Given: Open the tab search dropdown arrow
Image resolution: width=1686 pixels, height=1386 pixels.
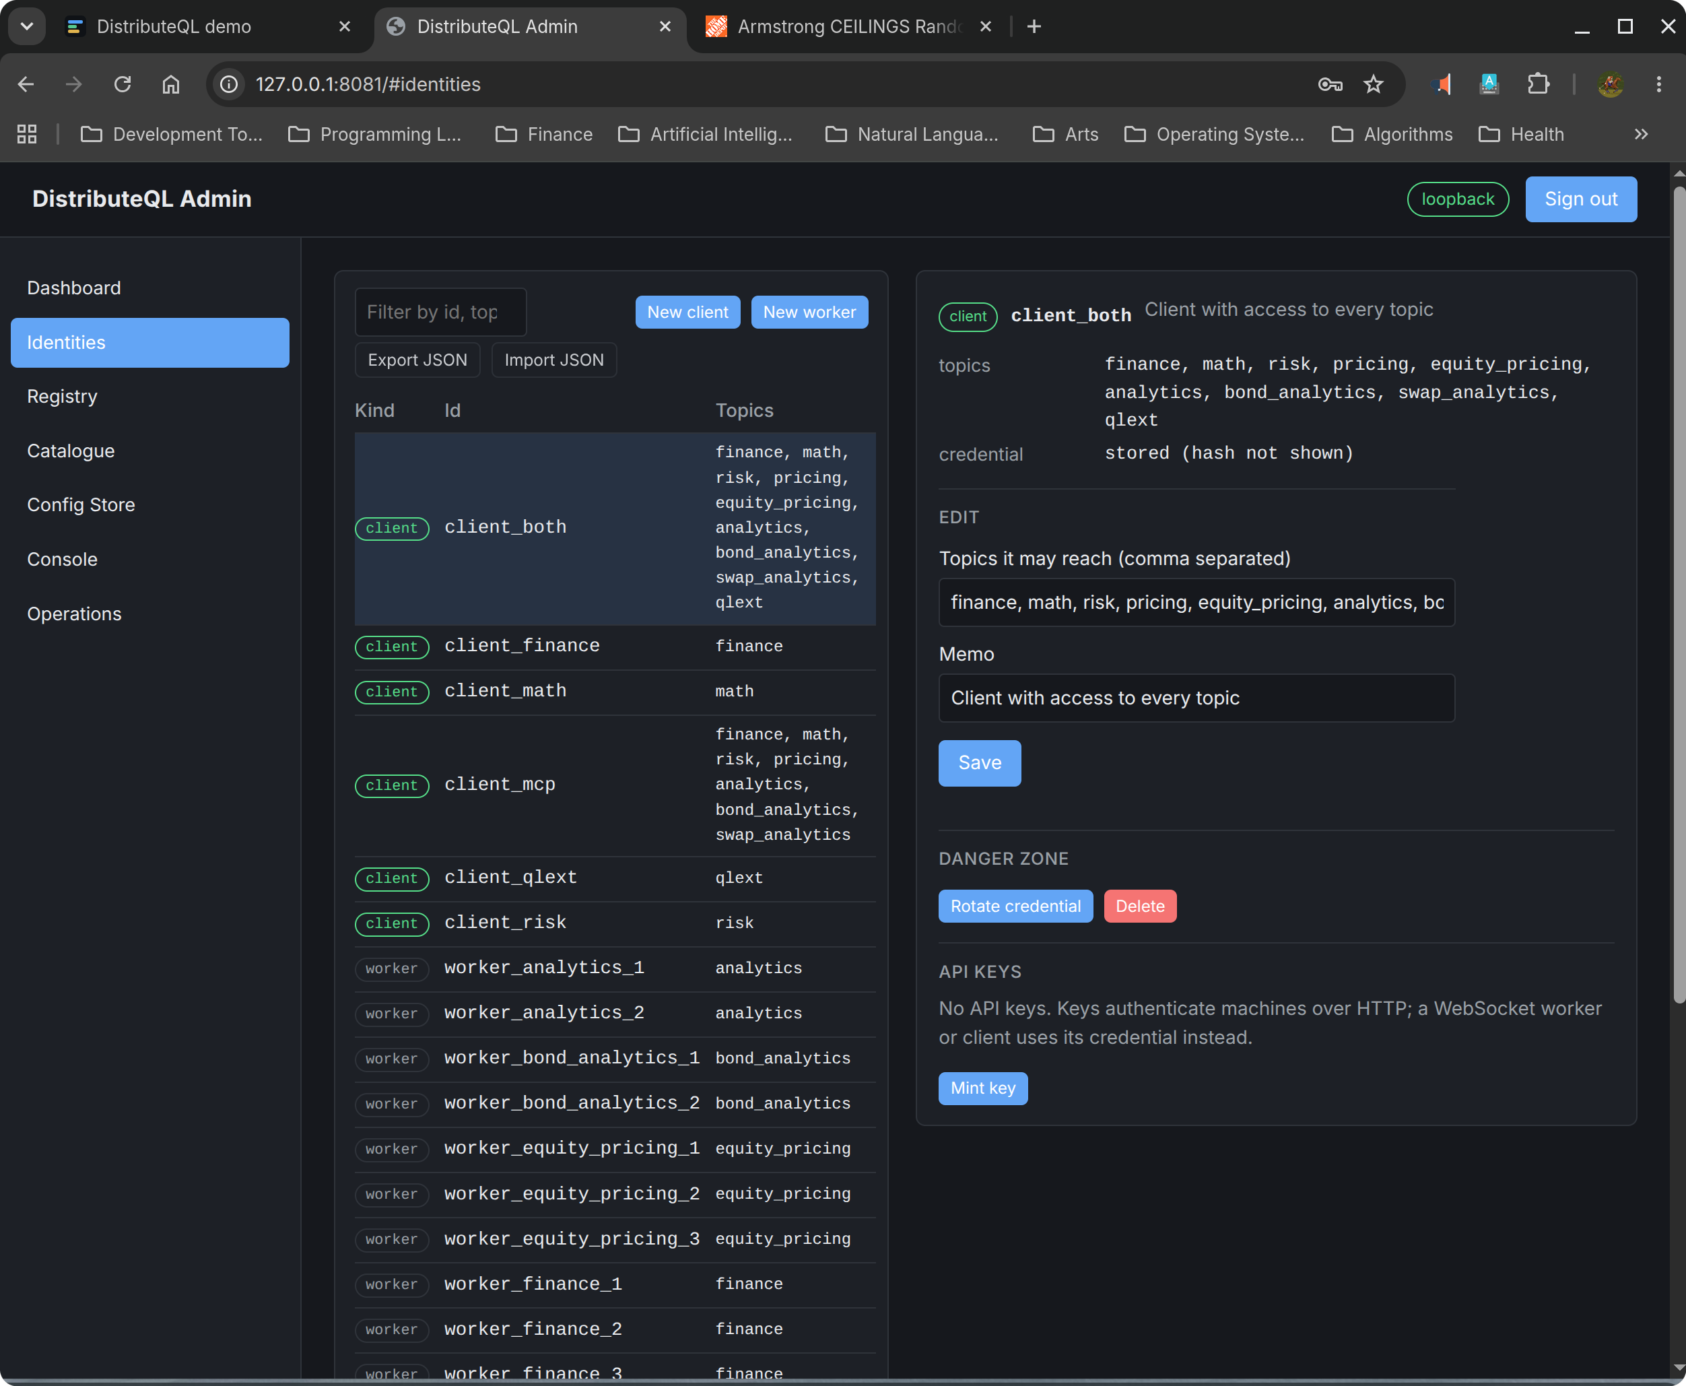Looking at the screenshot, I should click(x=27, y=26).
